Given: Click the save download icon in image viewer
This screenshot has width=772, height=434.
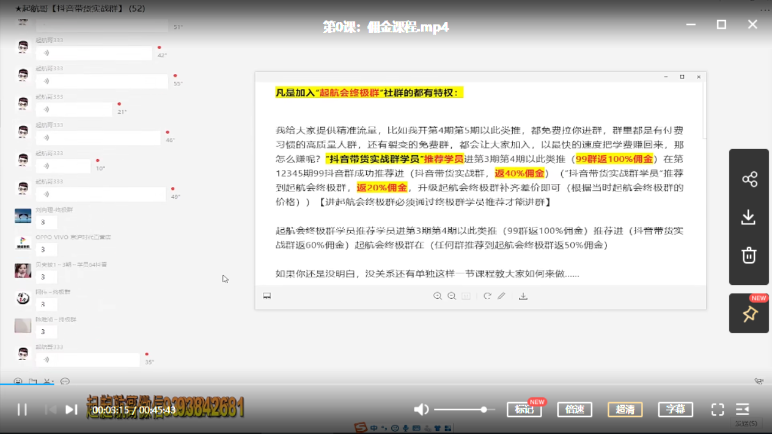Looking at the screenshot, I should 523,296.
